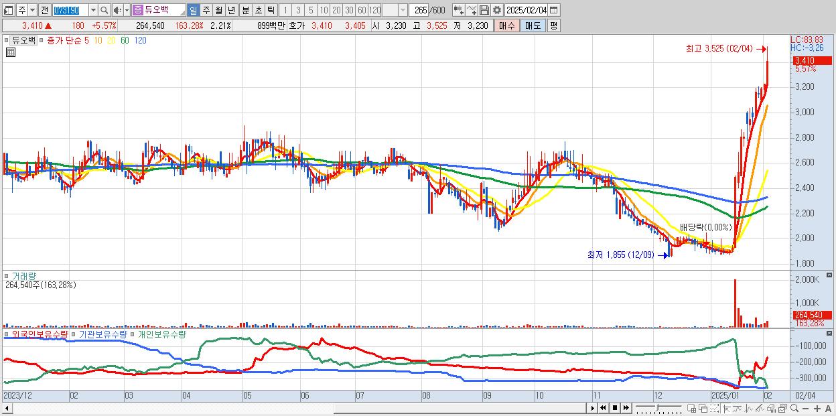Select the 30 interval button
Screen dimensions: 836x416
click(350, 10)
